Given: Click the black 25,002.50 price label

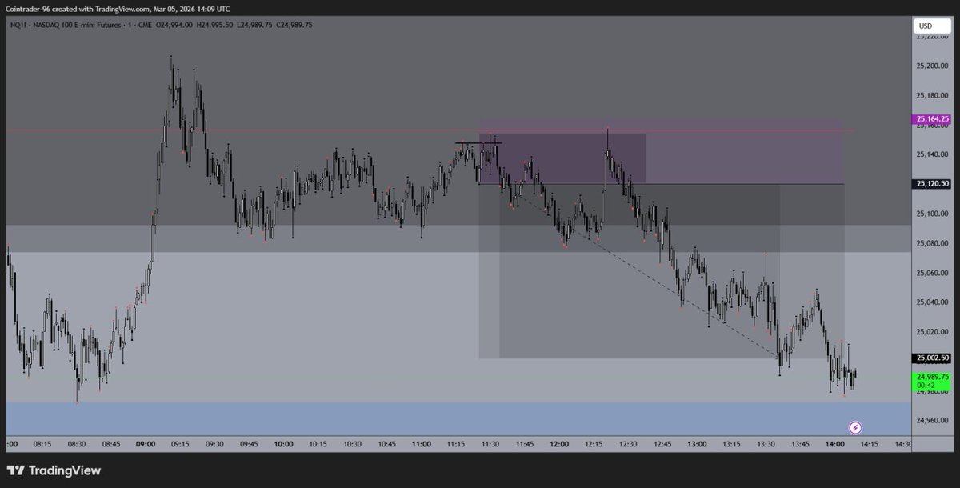Looking at the screenshot, I should click(x=930, y=358).
